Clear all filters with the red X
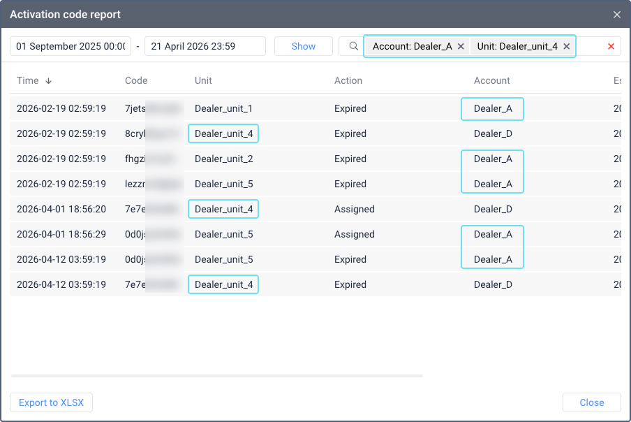 611,45
